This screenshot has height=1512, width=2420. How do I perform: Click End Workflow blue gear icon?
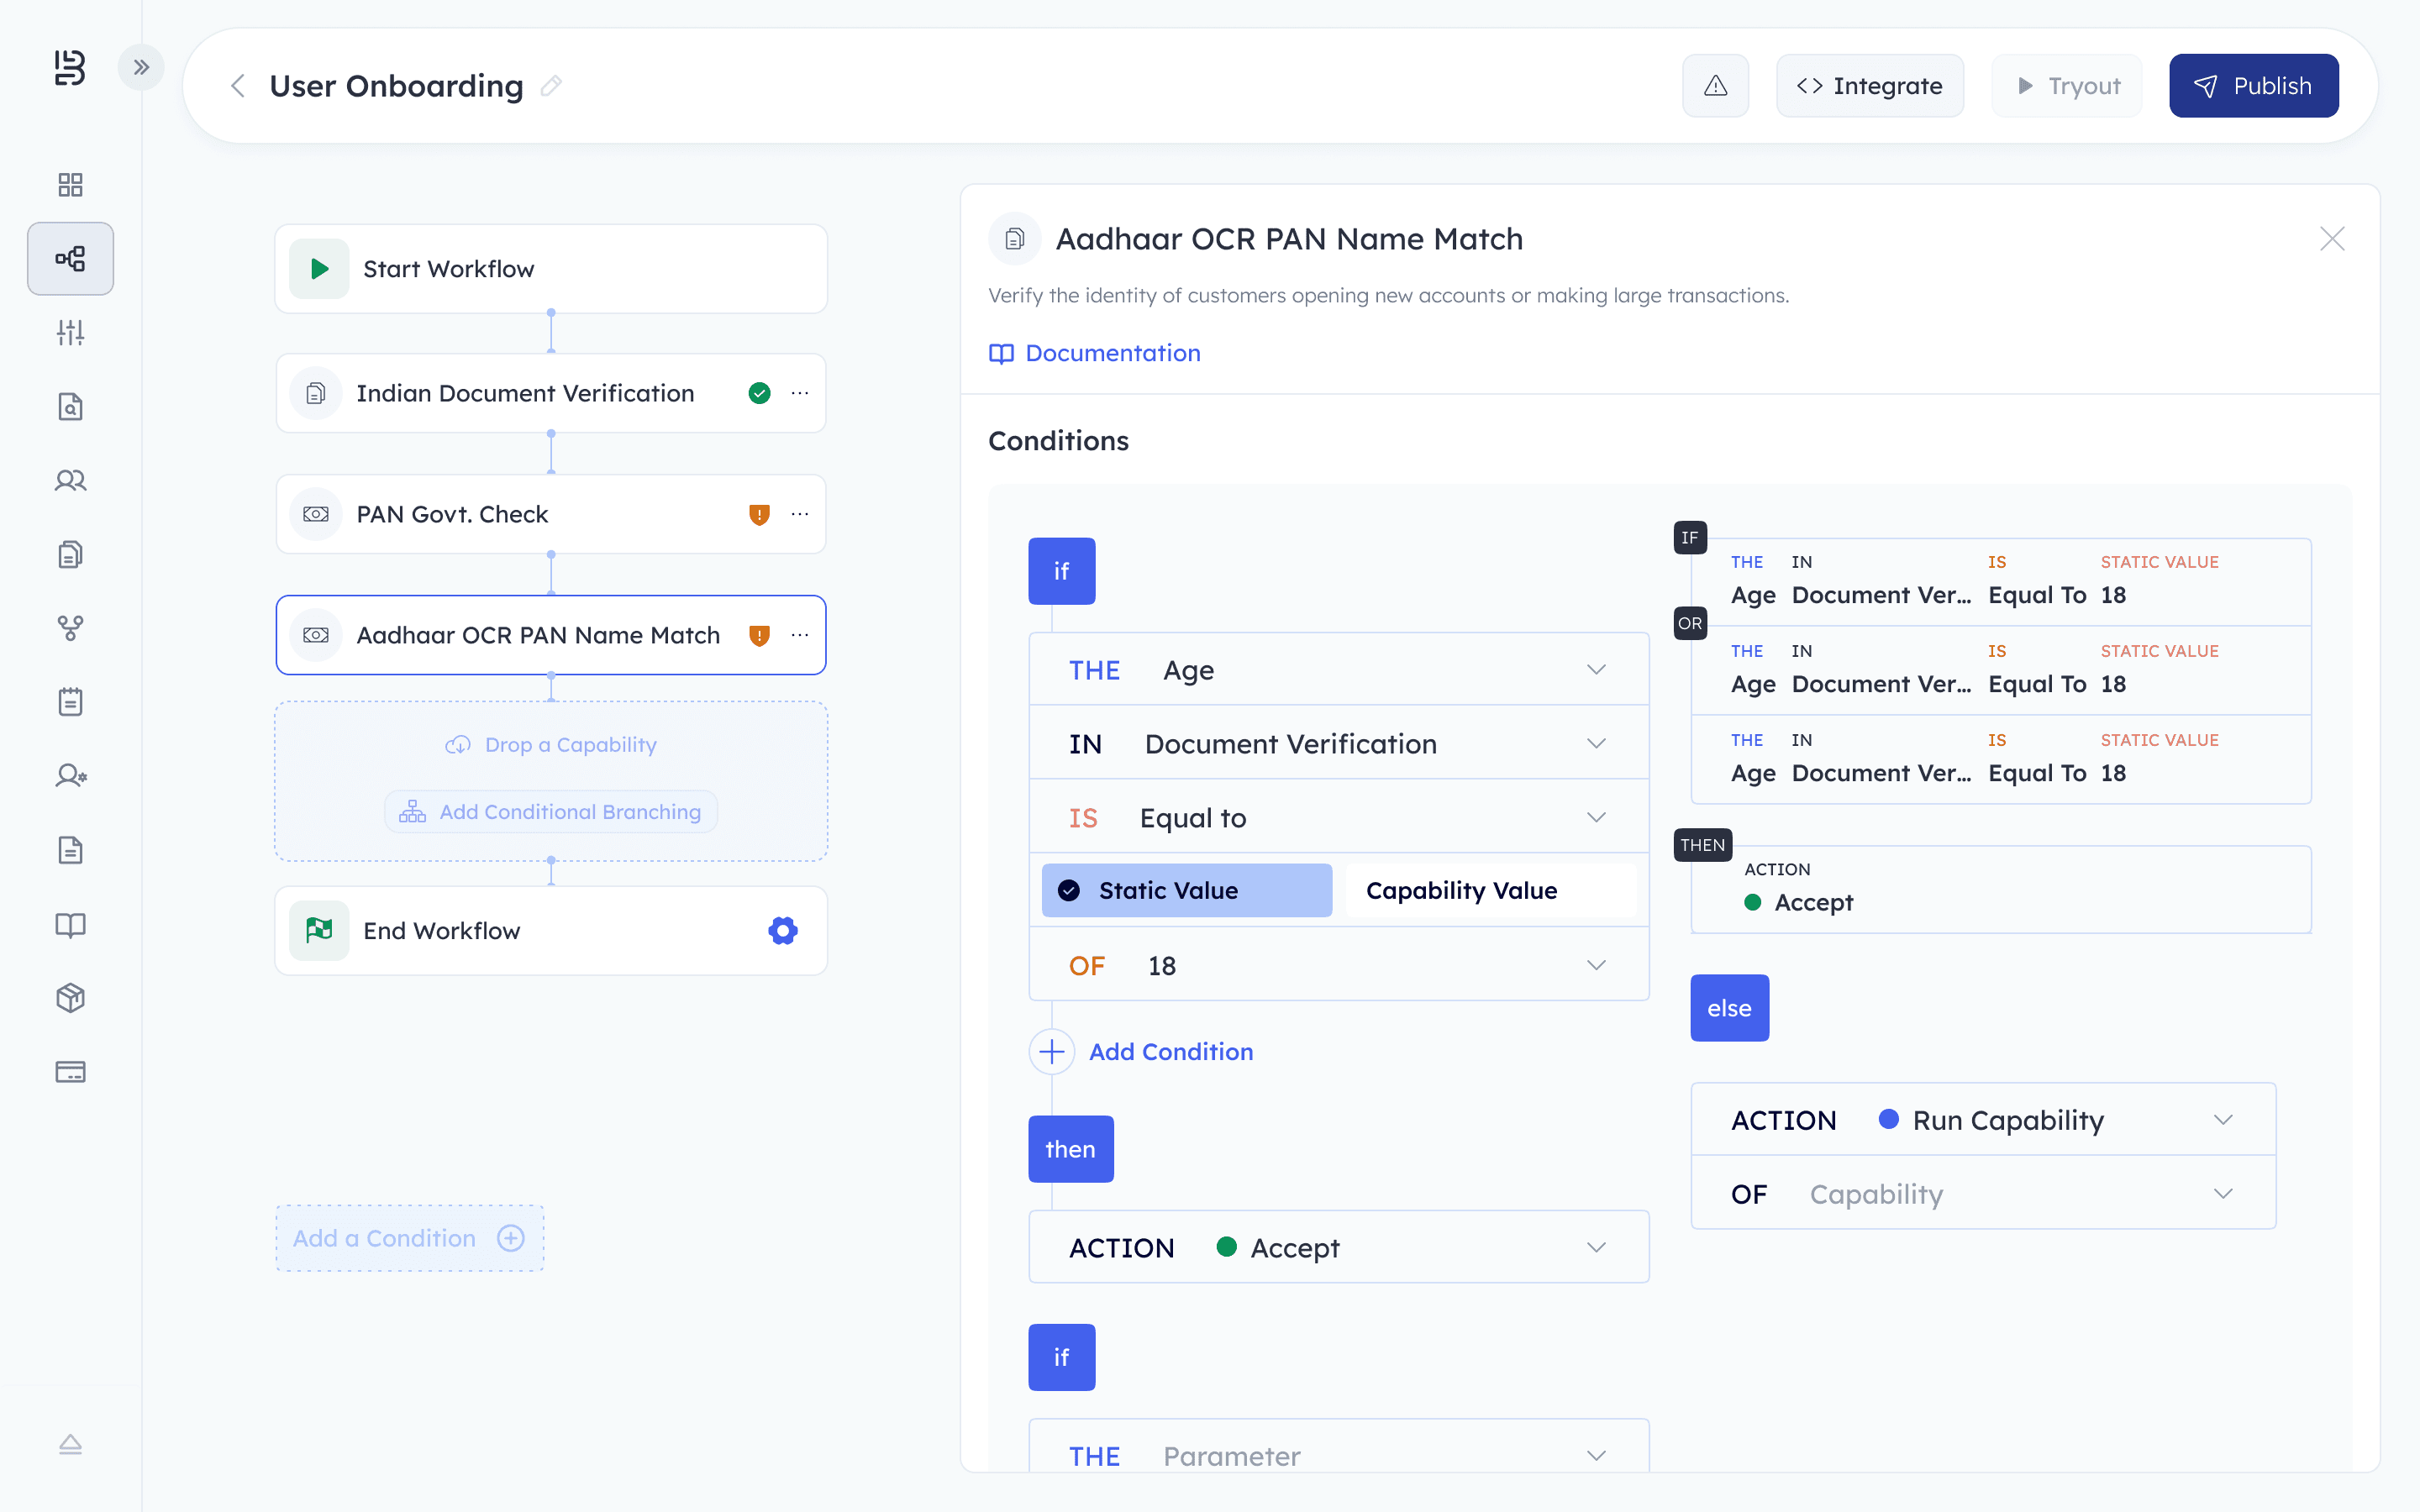point(782,931)
